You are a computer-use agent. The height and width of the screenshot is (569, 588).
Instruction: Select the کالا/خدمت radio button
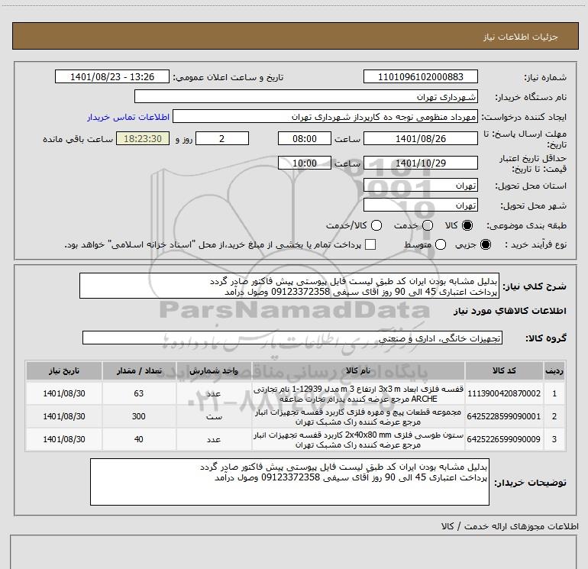[x=376, y=225]
